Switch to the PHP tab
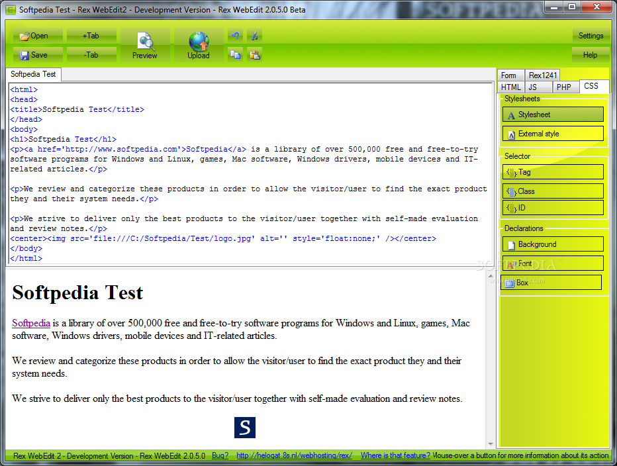Viewport: 617px width, 466px height. pyautogui.click(x=565, y=87)
